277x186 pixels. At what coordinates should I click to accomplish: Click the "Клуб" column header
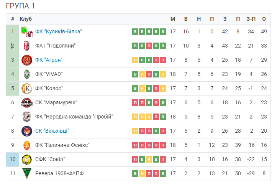click(x=26, y=19)
